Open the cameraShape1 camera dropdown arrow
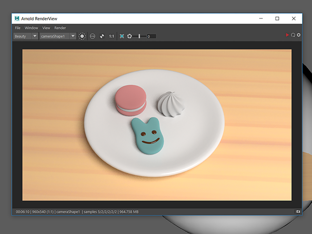Viewport: 312px width, 234px height. pyautogui.click(x=73, y=36)
